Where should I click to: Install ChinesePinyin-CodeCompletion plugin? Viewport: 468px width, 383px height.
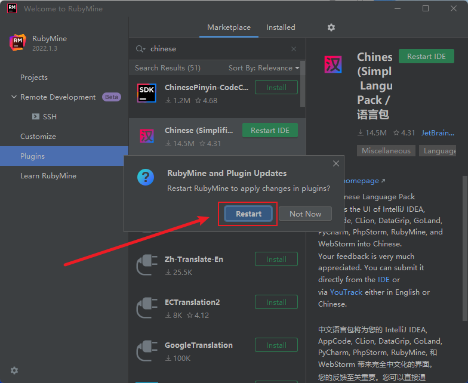click(276, 87)
